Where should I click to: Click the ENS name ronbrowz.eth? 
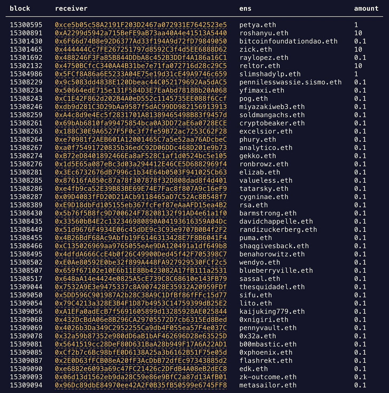(264, 164)
